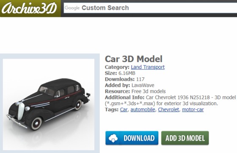Screen dimensions: 237x153
Task: Click the Car 3D Model heading
Action: 134,59
